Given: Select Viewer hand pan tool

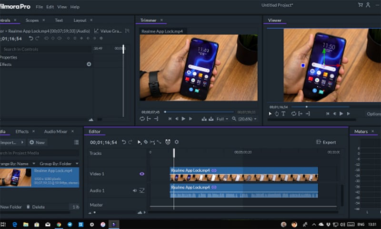Looking at the screenshot, I should tap(277, 114).
